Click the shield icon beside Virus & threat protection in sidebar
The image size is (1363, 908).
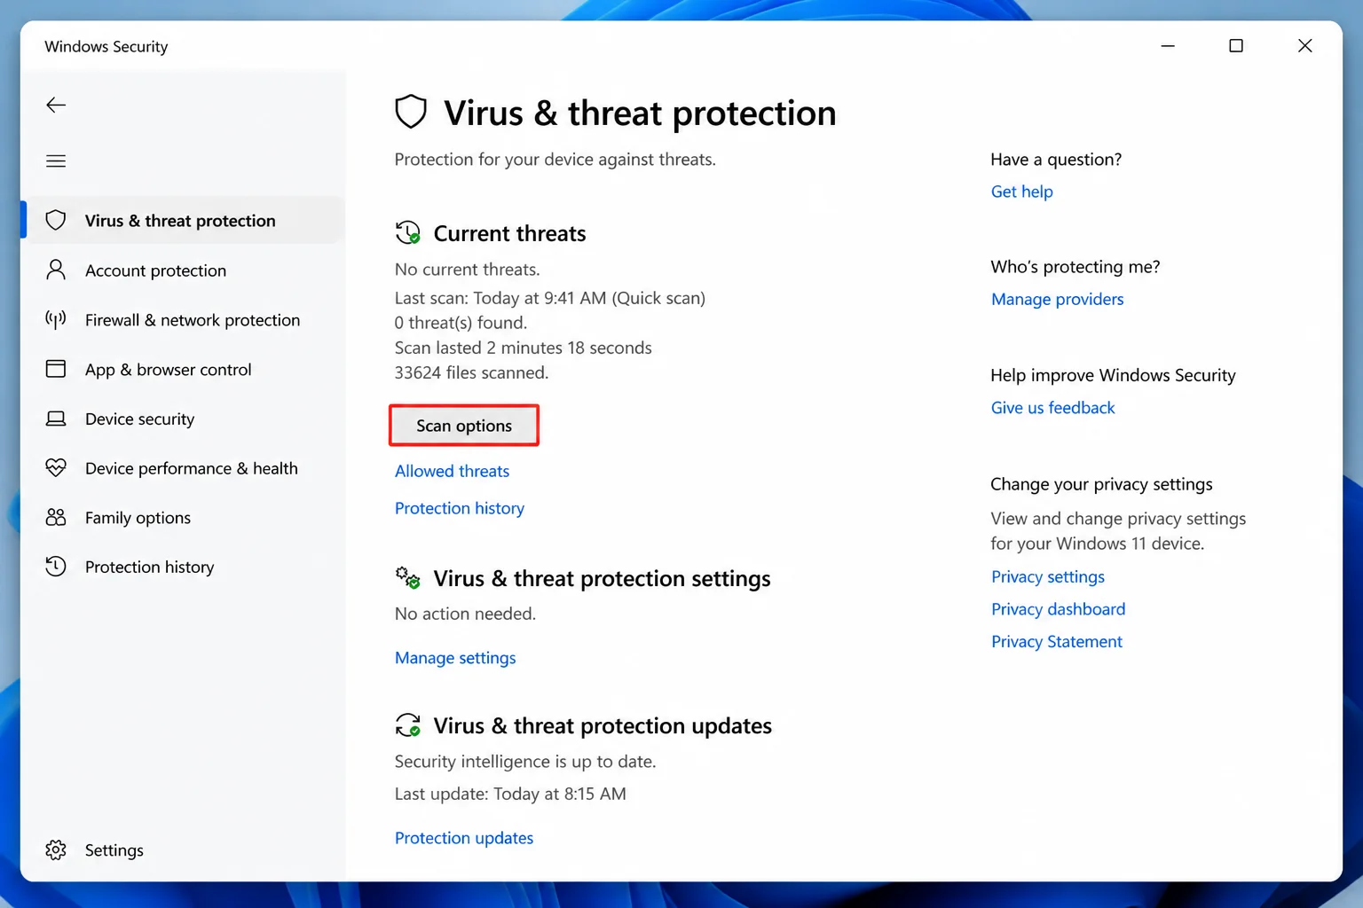coord(56,220)
